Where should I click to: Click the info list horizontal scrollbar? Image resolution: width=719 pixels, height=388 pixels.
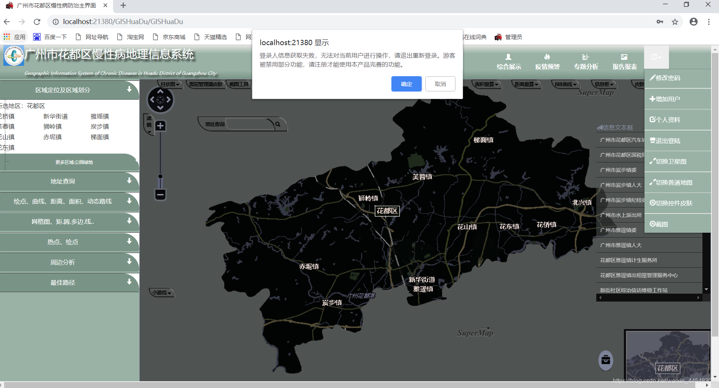point(649,297)
